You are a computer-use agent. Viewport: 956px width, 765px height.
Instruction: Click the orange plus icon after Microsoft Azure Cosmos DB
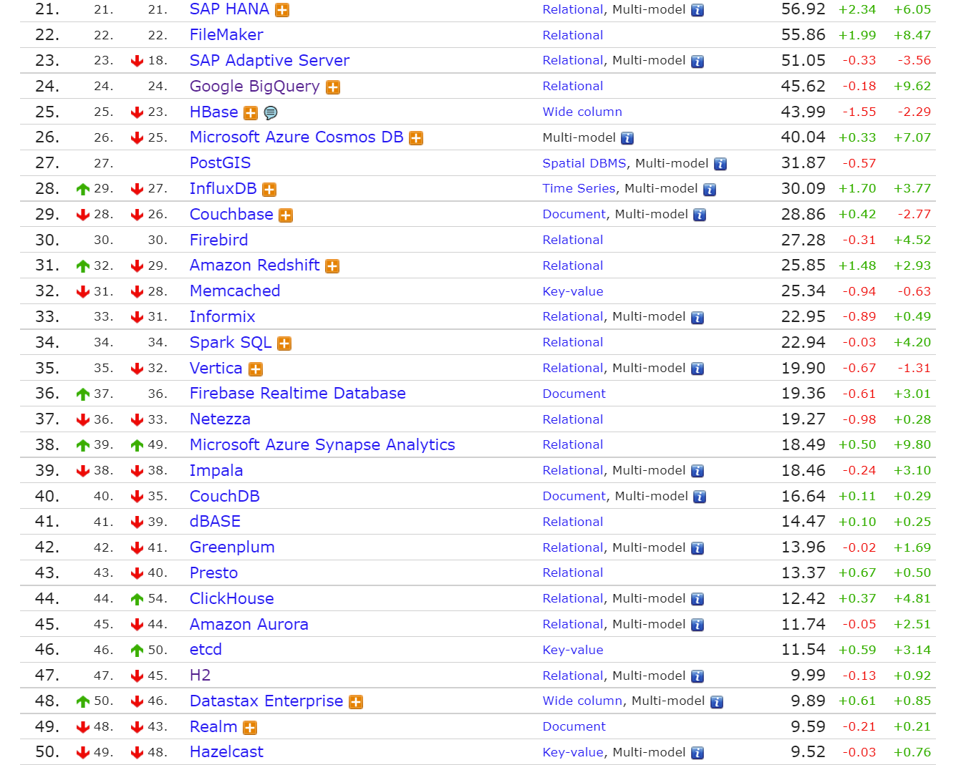coord(416,138)
